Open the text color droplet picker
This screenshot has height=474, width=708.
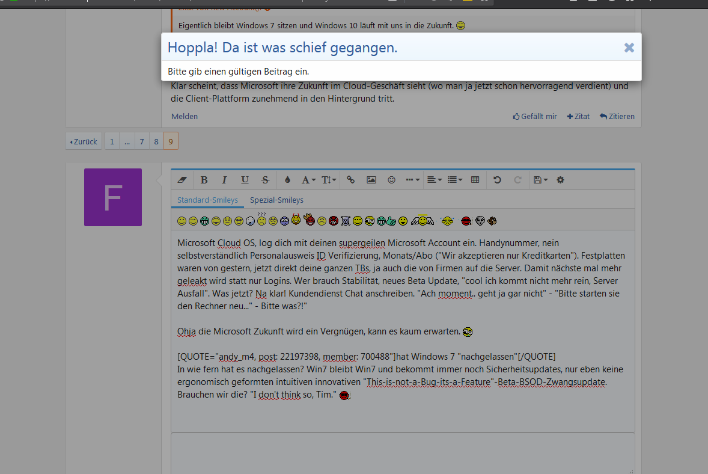pyautogui.click(x=287, y=180)
